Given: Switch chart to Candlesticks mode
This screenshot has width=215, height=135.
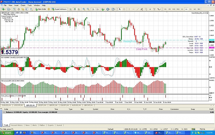Looking at the screenshot, I should click(x=75, y=9).
